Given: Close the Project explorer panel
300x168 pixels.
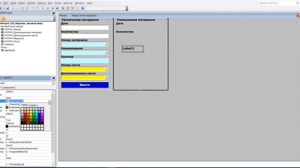Looking at the screenshot, I should [x=53, y=13].
